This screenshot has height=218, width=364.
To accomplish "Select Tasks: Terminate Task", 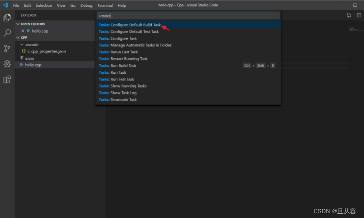I will [x=188, y=99].
